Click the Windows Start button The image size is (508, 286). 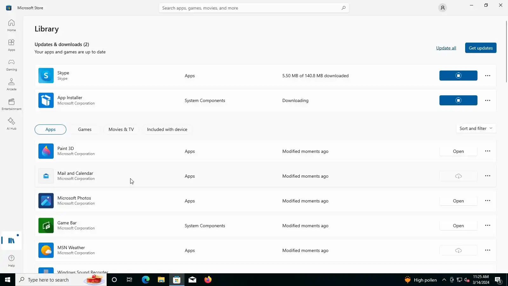[x=8, y=280]
